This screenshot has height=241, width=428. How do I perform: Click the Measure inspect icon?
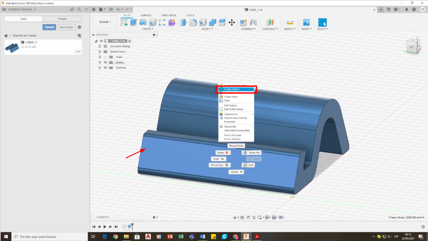[x=290, y=22]
